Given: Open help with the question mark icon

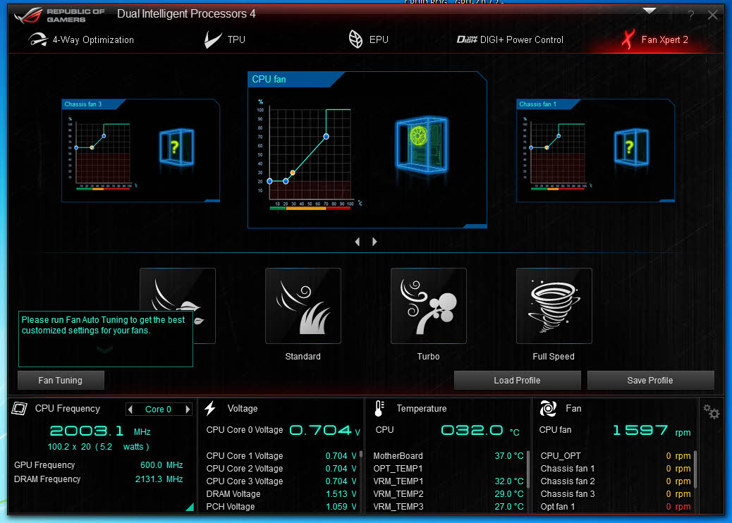Looking at the screenshot, I should (x=690, y=15).
